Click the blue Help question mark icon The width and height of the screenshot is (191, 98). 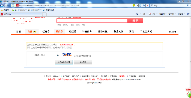(188, 14)
